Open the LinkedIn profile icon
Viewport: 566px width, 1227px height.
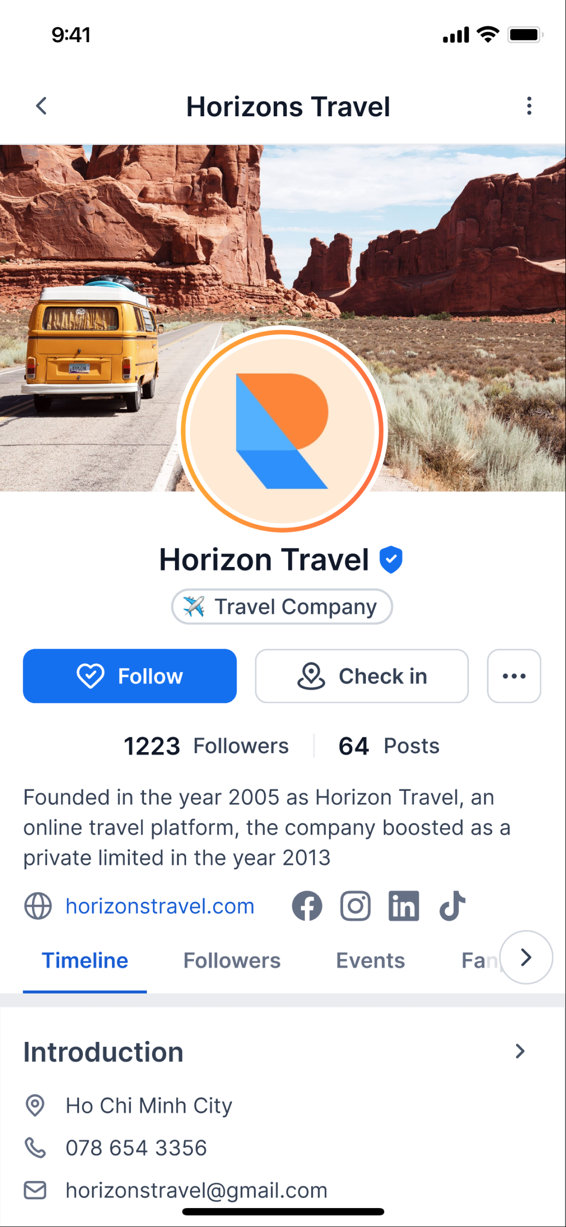pyautogui.click(x=404, y=905)
